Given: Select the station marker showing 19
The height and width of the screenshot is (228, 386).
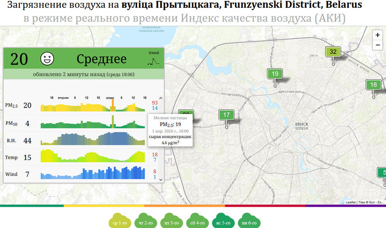Looking at the screenshot, I should [275, 74].
